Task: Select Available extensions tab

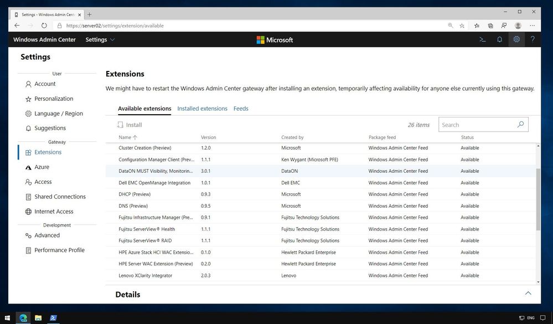Action: click(x=144, y=109)
